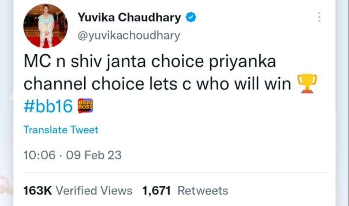Click the 163K views count
Image resolution: width=349 pixels, height=206 pixels.
point(37,191)
